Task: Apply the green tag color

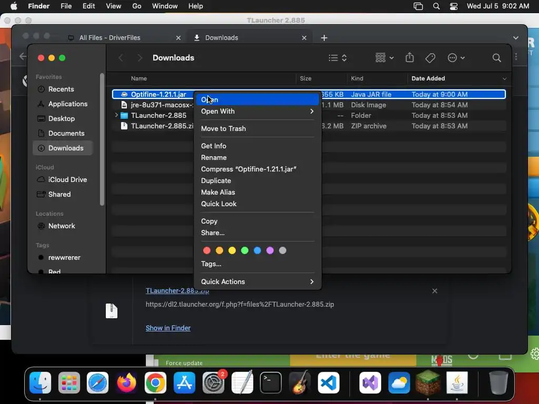Action: [x=245, y=250]
